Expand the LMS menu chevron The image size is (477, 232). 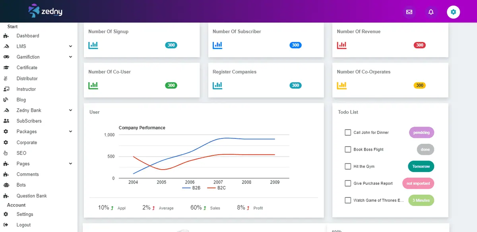(70, 46)
